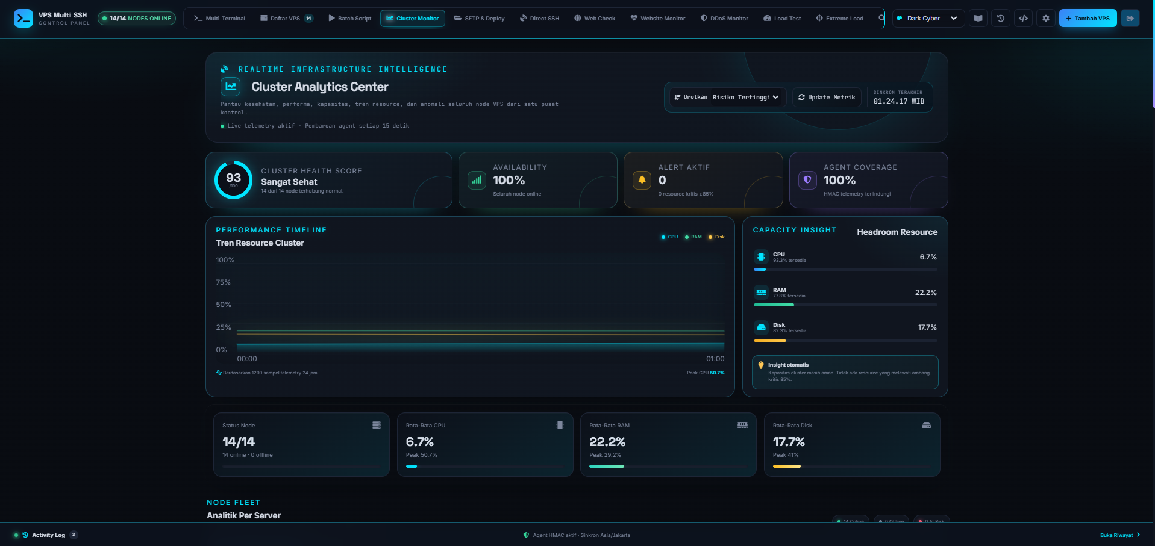Click the server icon on the Status Node card
Screen dimensions: 1155x546
[x=377, y=425]
